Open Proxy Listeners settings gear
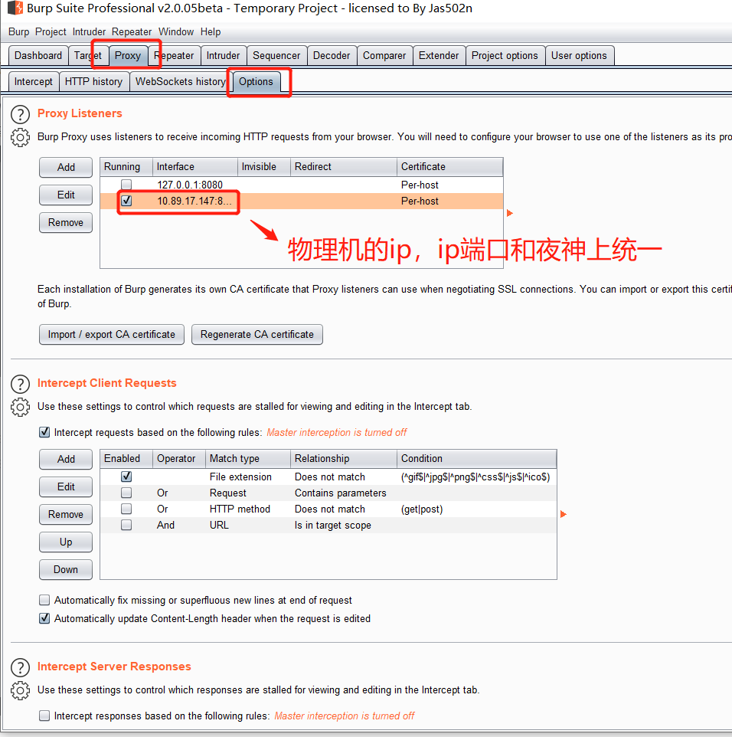Image resolution: width=732 pixels, height=737 pixels. click(x=20, y=138)
